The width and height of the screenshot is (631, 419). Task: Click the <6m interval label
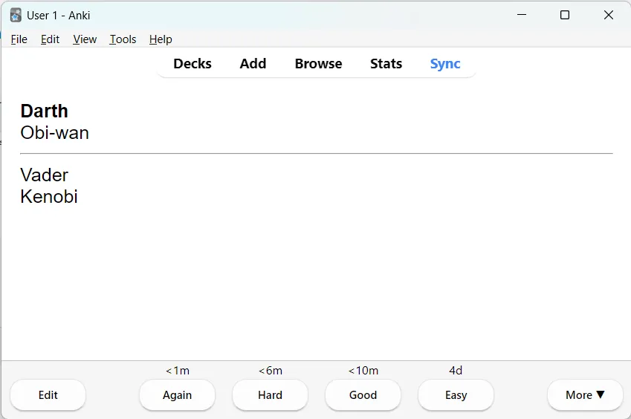coord(271,371)
